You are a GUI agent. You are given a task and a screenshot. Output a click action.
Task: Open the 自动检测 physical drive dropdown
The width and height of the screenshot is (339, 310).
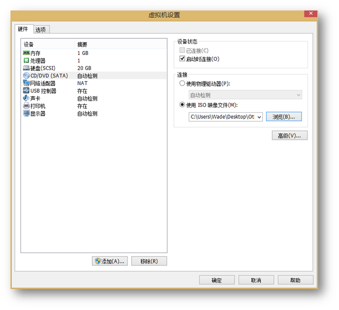click(245, 95)
